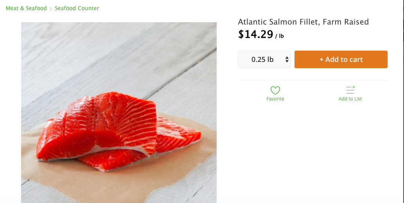Click the salmon fillet product photo

point(117,129)
